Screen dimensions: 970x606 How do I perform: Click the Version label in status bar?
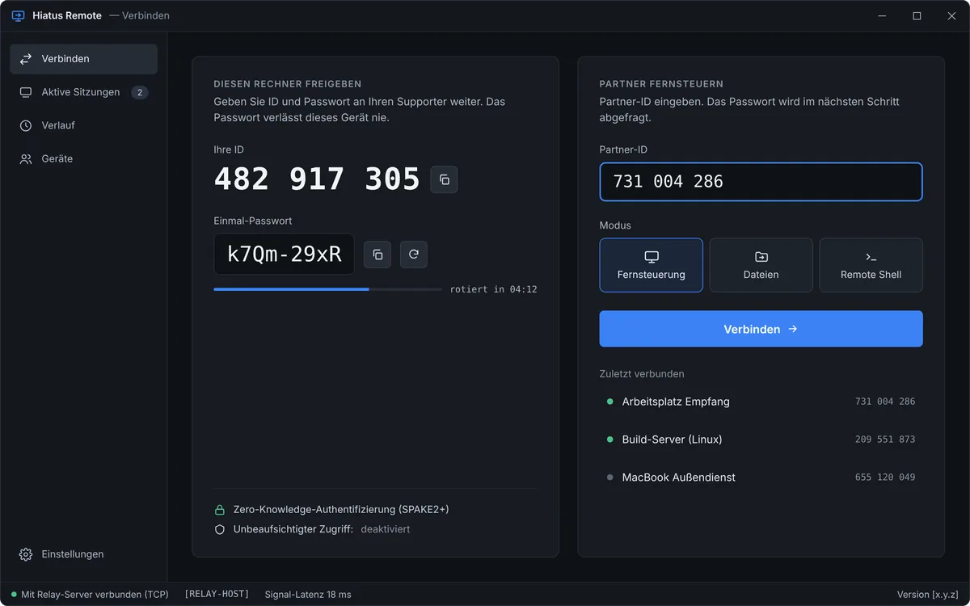point(928,595)
